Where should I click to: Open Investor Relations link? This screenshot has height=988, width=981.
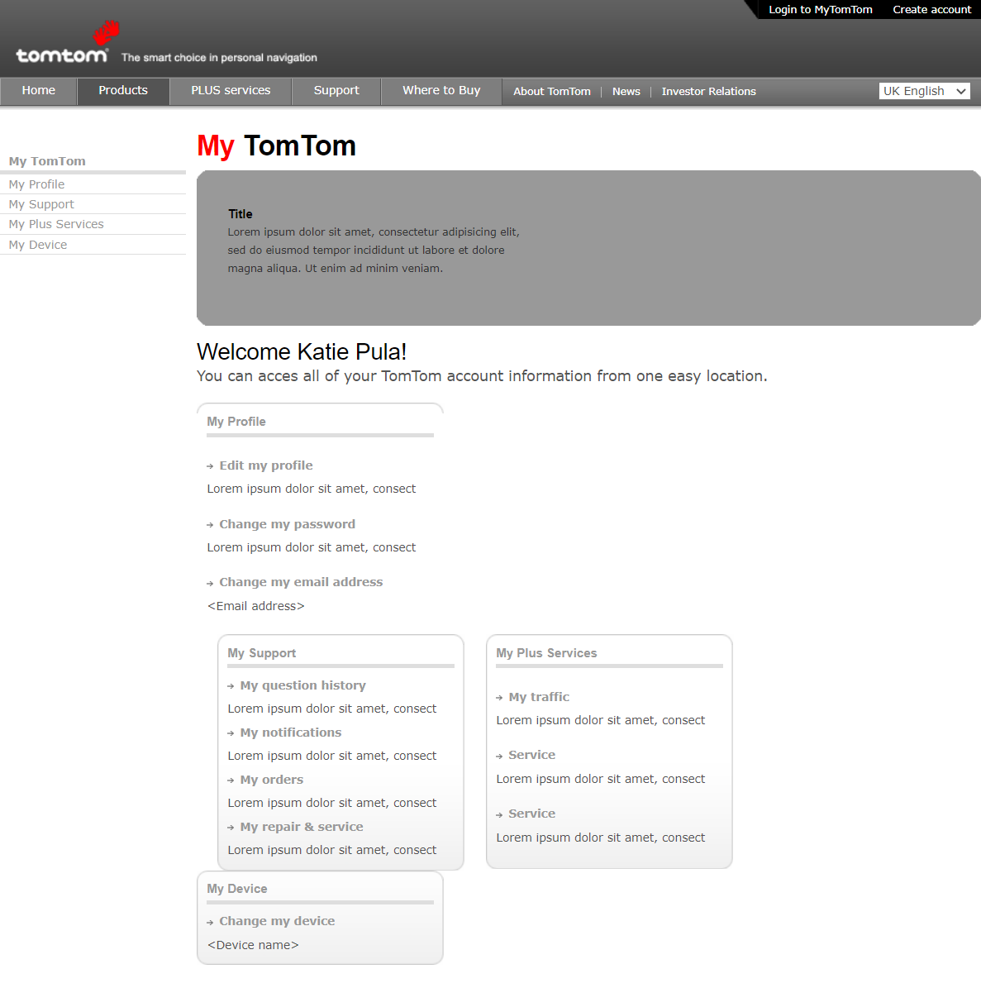click(x=708, y=92)
